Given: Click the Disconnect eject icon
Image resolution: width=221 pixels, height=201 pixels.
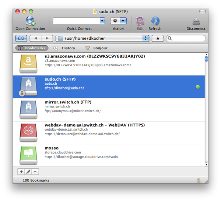Looking at the screenshot, I should coord(196,21).
